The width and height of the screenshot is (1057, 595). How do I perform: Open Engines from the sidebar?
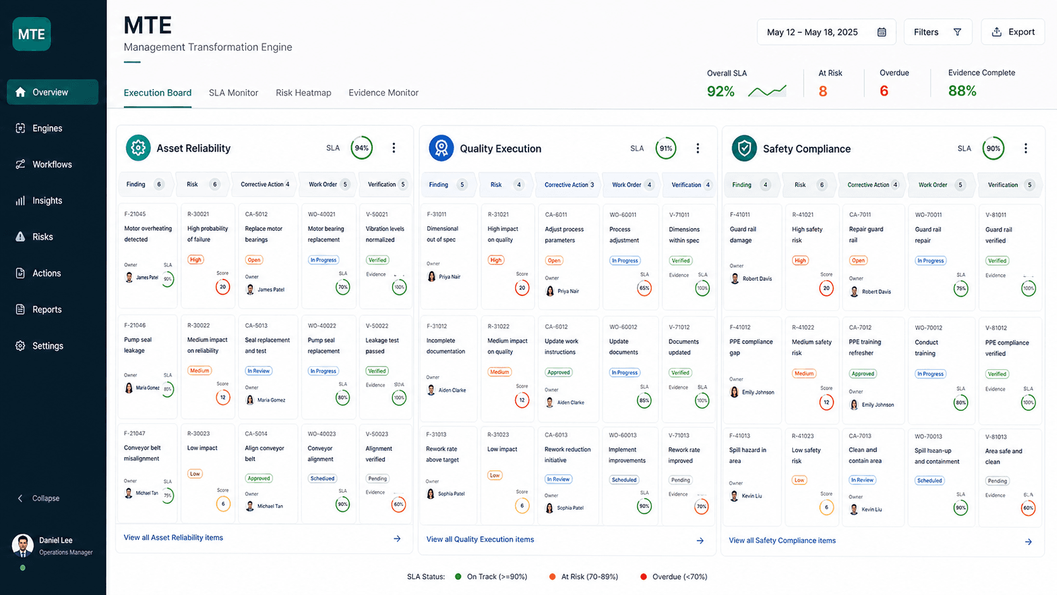[x=52, y=128]
